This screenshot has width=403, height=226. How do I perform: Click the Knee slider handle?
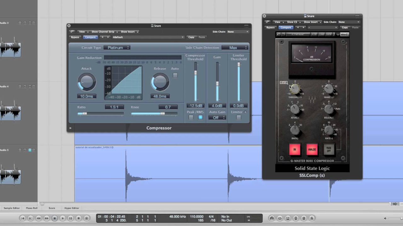(x=162, y=114)
